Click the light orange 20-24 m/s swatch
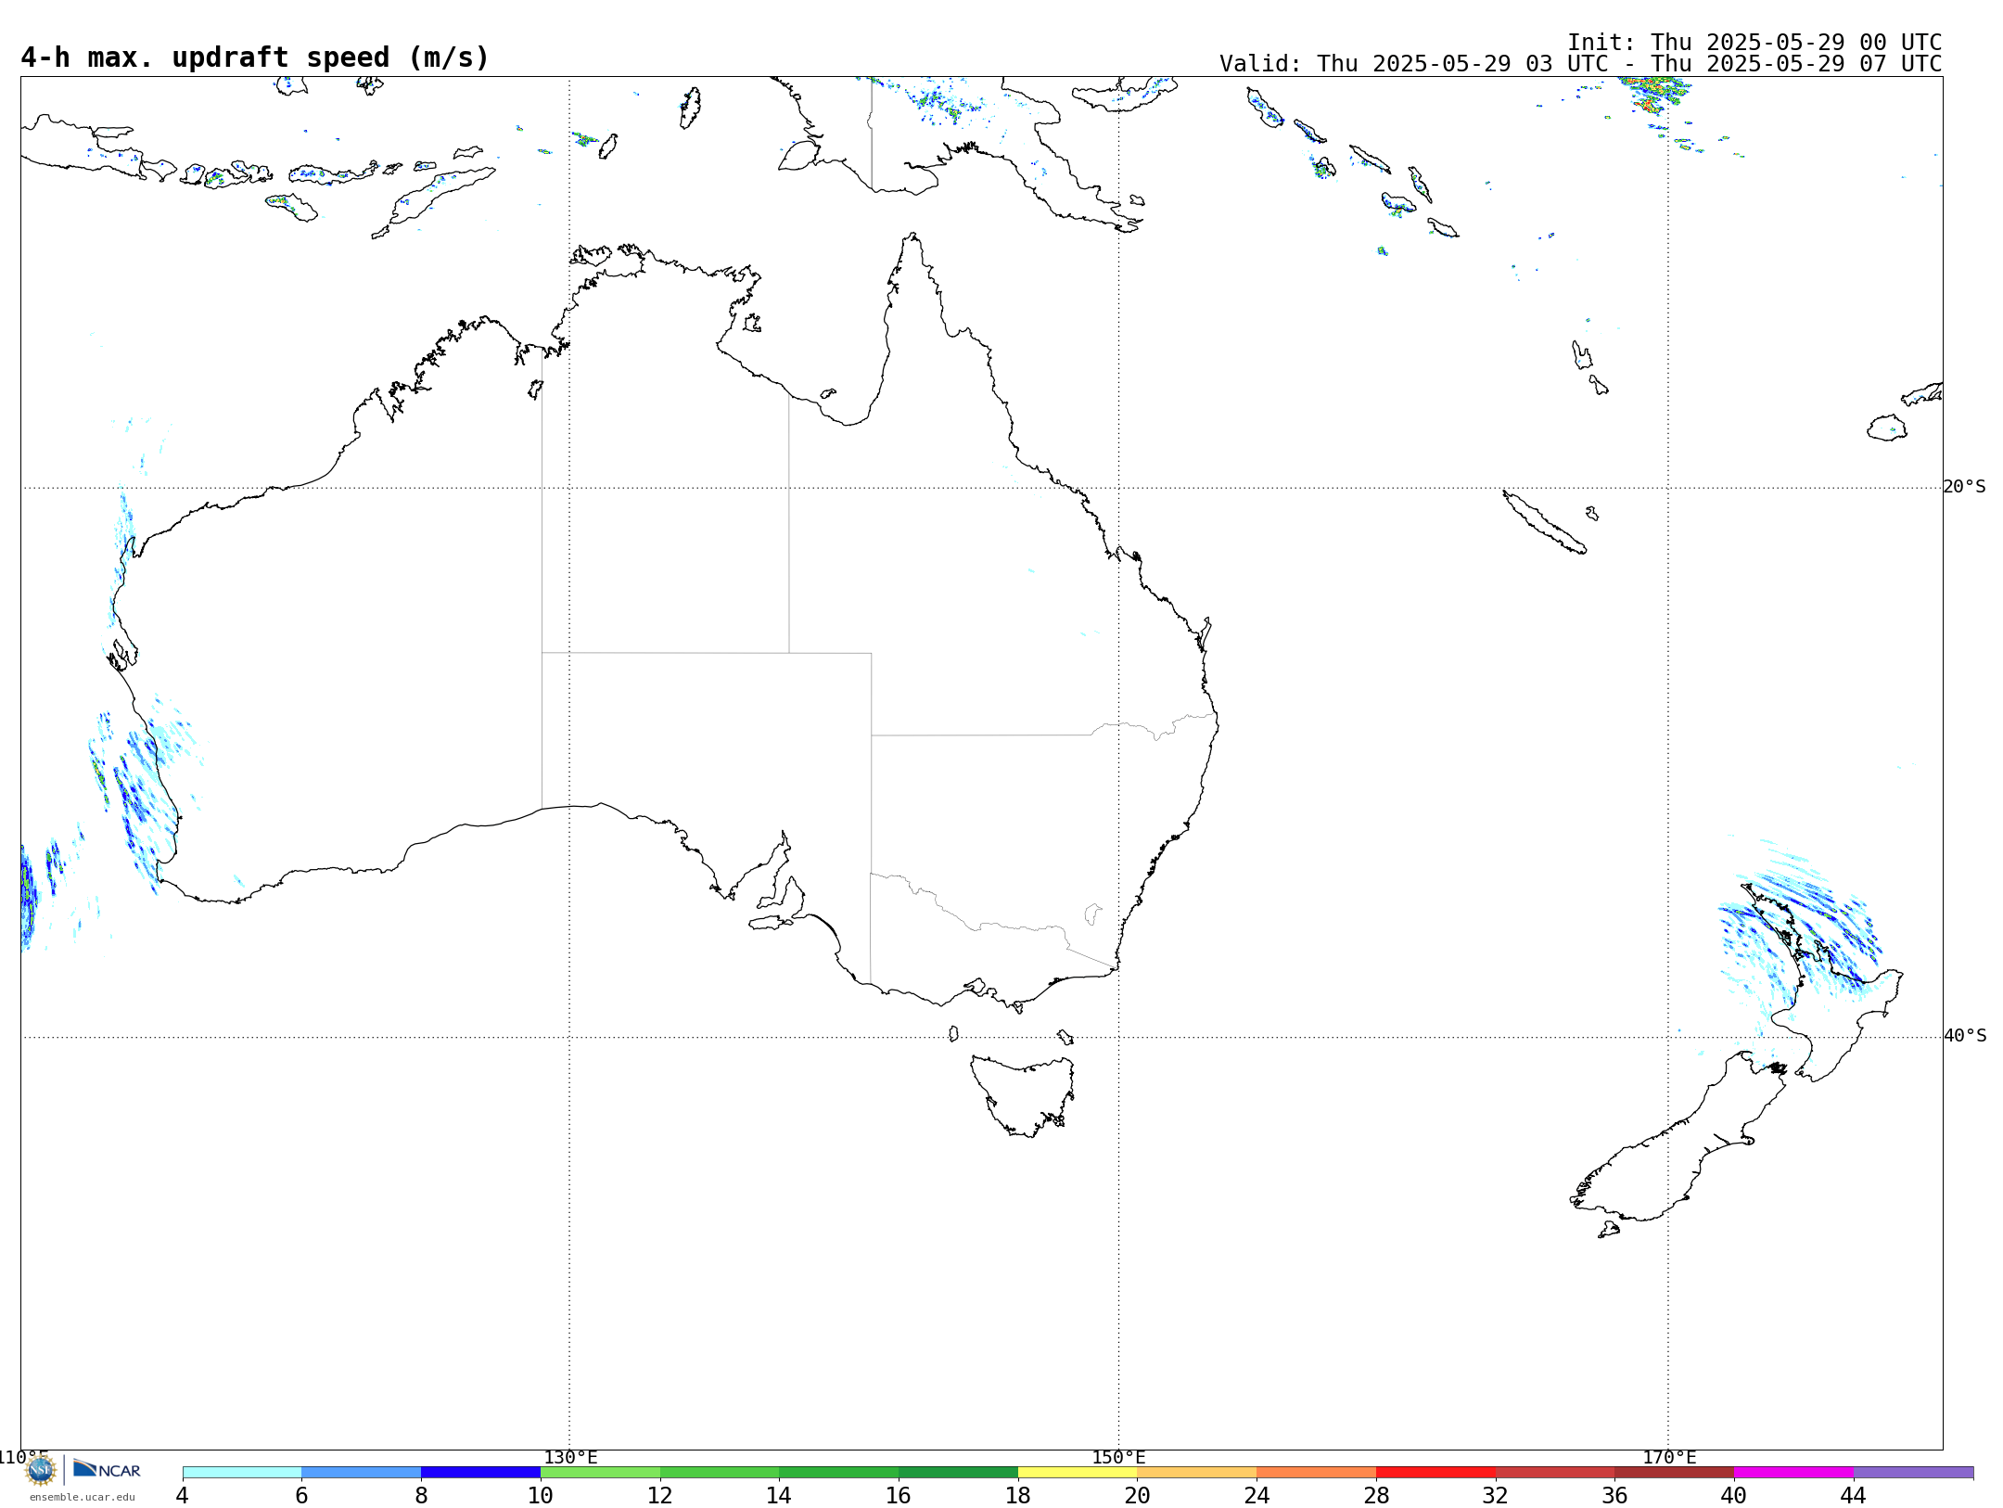 click(x=1197, y=1472)
